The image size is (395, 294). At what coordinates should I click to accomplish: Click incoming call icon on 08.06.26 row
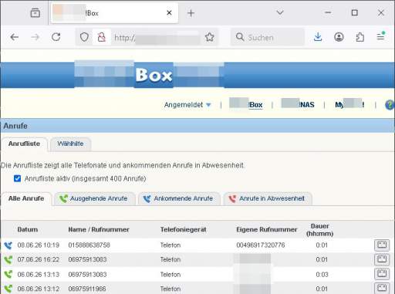point(8,245)
